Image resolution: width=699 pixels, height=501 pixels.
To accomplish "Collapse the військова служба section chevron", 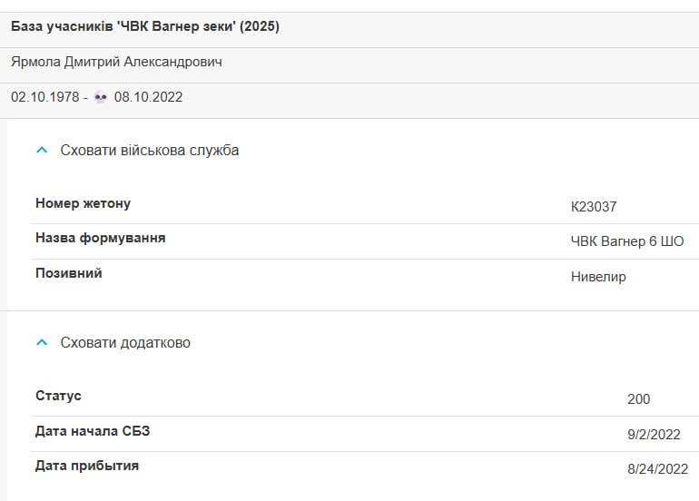I will point(42,151).
